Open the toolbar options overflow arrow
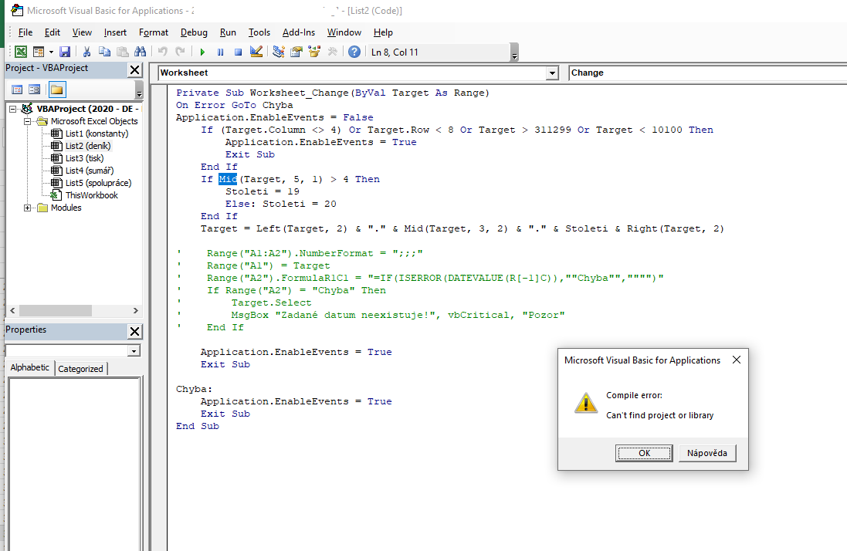 [x=514, y=53]
